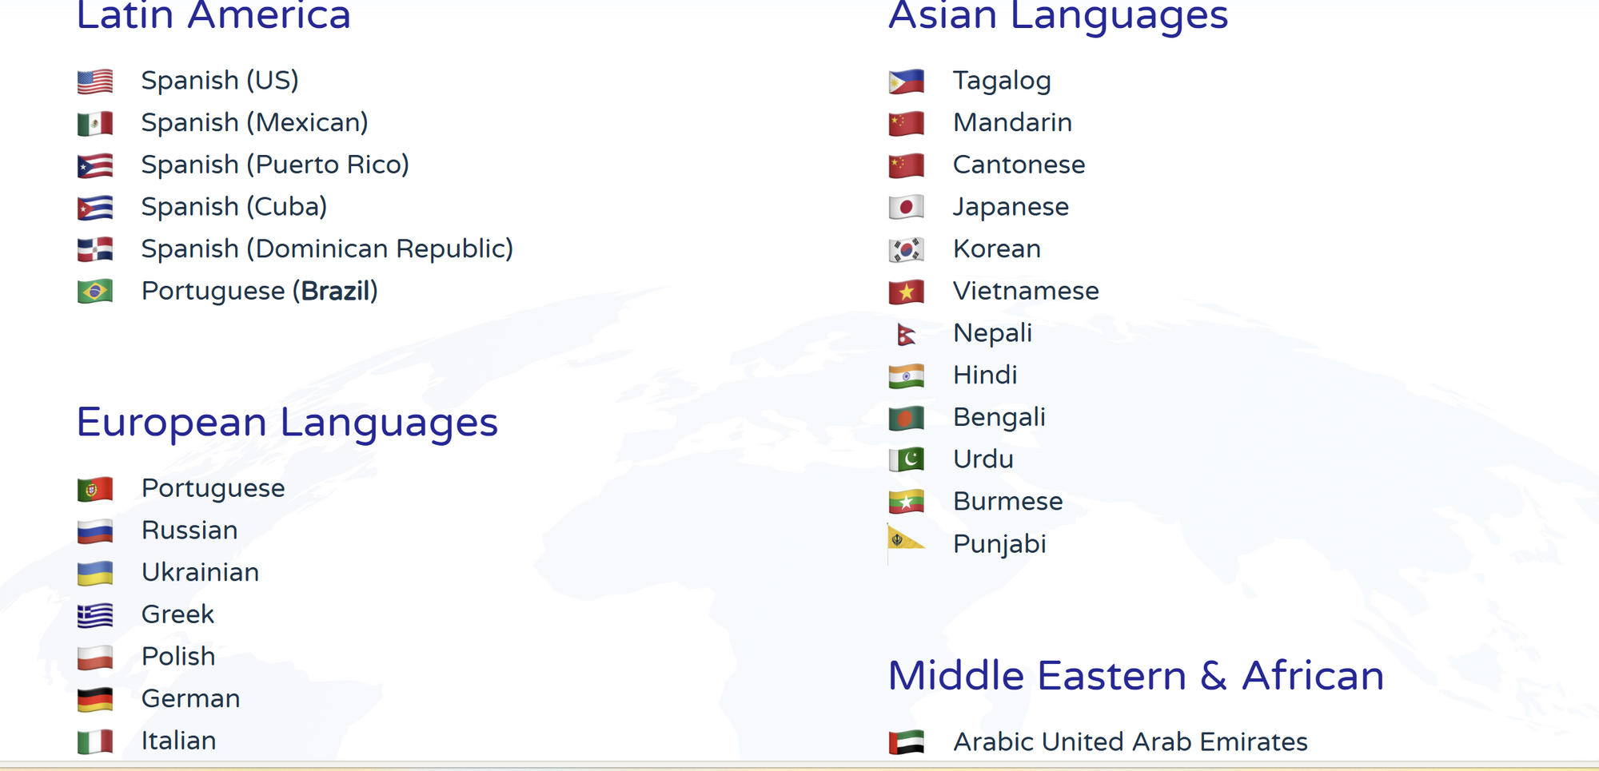Image resolution: width=1599 pixels, height=771 pixels.
Task: Select Spanish (Puerto Rico) language
Action: click(275, 165)
